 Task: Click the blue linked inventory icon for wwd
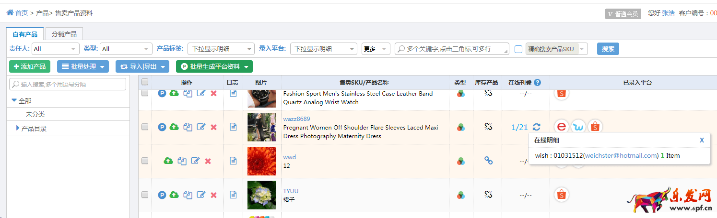(488, 161)
